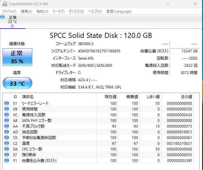Open the 機能(U) menu

42,11
